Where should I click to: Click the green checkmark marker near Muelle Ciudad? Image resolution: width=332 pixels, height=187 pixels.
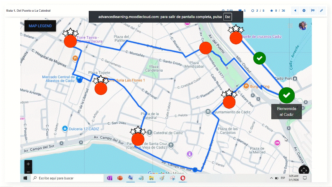(x=260, y=58)
